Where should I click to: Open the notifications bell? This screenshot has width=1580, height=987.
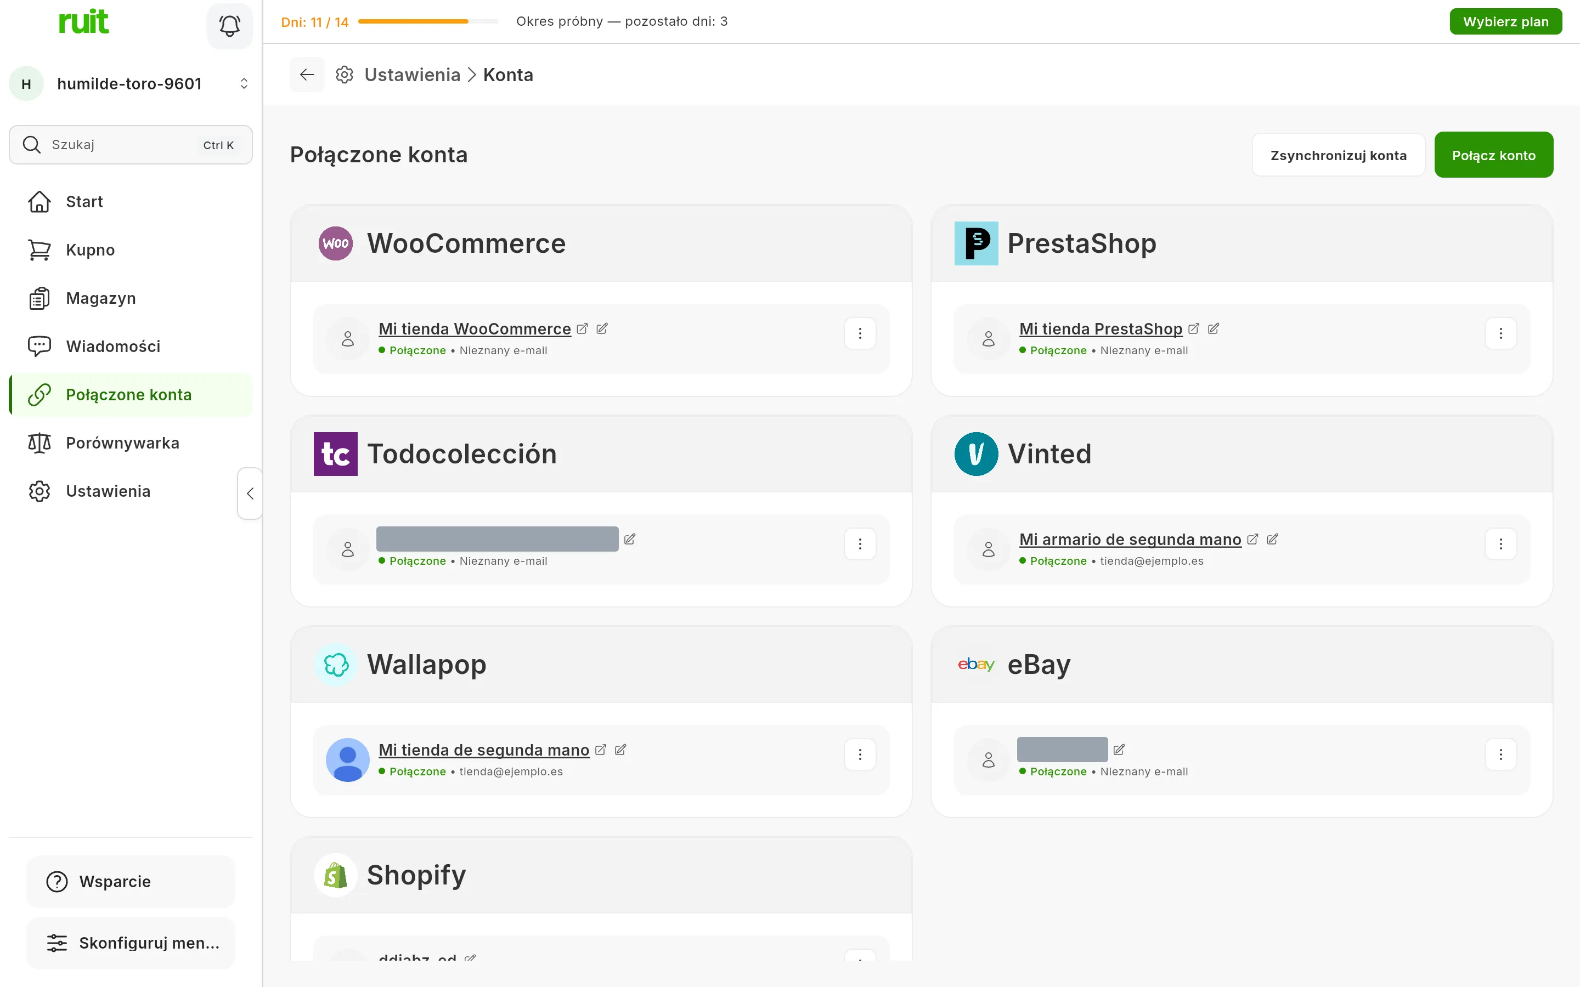click(229, 26)
